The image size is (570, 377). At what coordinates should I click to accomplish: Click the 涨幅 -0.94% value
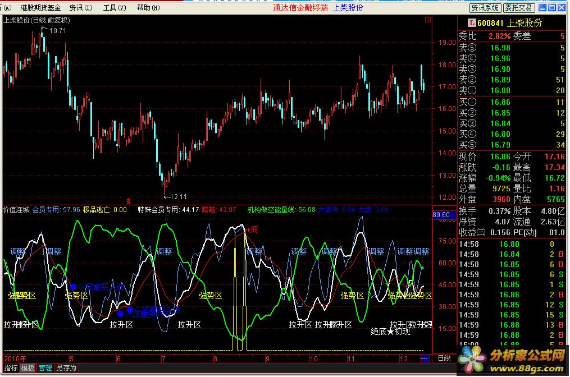click(498, 178)
